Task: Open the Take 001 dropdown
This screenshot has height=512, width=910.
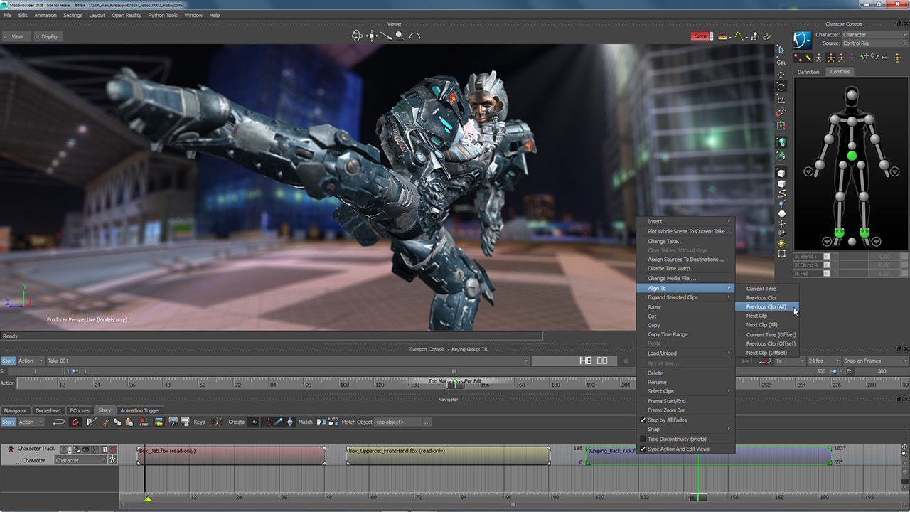Action: (x=287, y=361)
